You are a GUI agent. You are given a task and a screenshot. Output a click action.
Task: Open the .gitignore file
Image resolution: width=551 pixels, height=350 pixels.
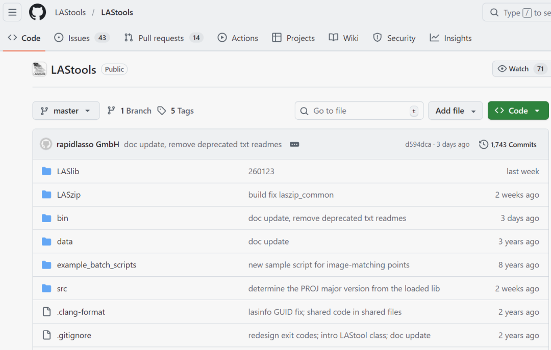74,335
